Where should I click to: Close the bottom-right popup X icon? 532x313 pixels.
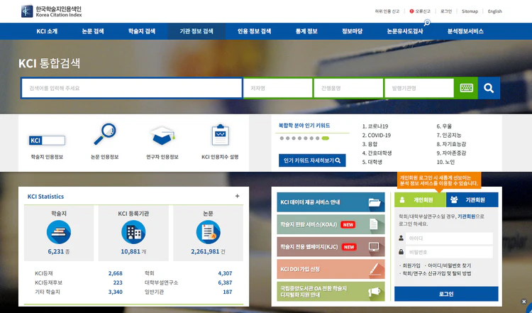click(524, 302)
